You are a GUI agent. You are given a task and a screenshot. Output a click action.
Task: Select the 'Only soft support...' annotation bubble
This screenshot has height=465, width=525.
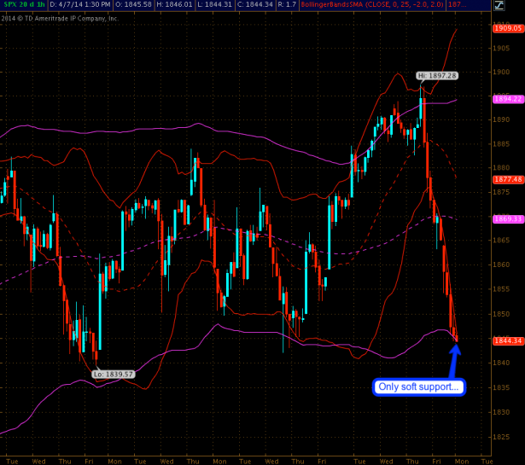pyautogui.click(x=419, y=387)
